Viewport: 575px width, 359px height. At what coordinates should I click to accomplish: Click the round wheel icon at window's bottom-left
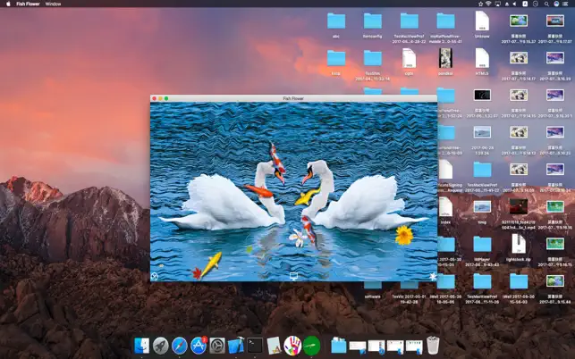(x=155, y=276)
